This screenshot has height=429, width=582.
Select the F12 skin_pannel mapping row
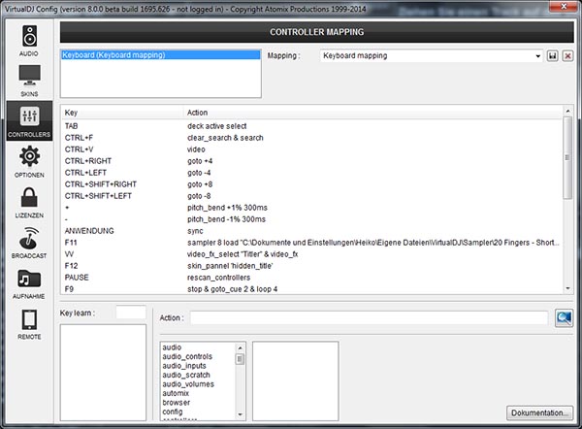click(311, 266)
